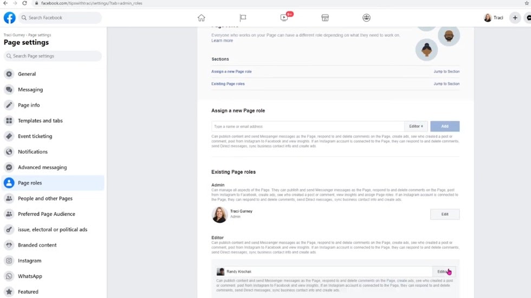
Task: Open issue, electoral or political ads settings
Action: coord(53,229)
